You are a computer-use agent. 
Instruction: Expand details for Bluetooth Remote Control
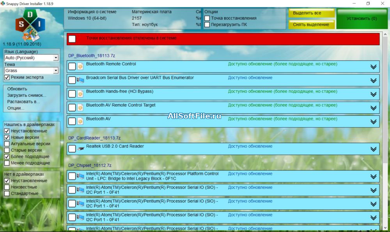[373, 67]
